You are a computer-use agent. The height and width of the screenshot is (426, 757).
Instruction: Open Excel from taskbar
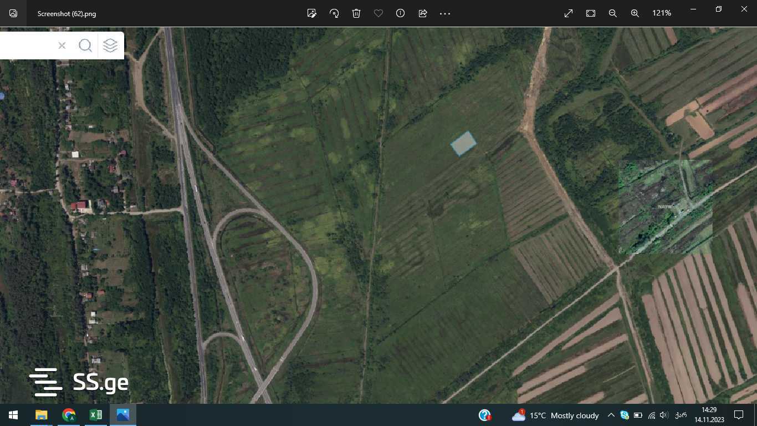click(96, 415)
